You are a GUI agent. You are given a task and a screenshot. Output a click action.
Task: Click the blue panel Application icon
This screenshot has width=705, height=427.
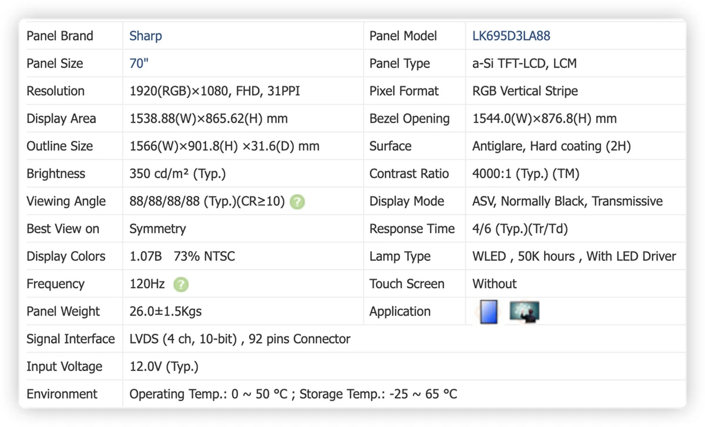[488, 312]
